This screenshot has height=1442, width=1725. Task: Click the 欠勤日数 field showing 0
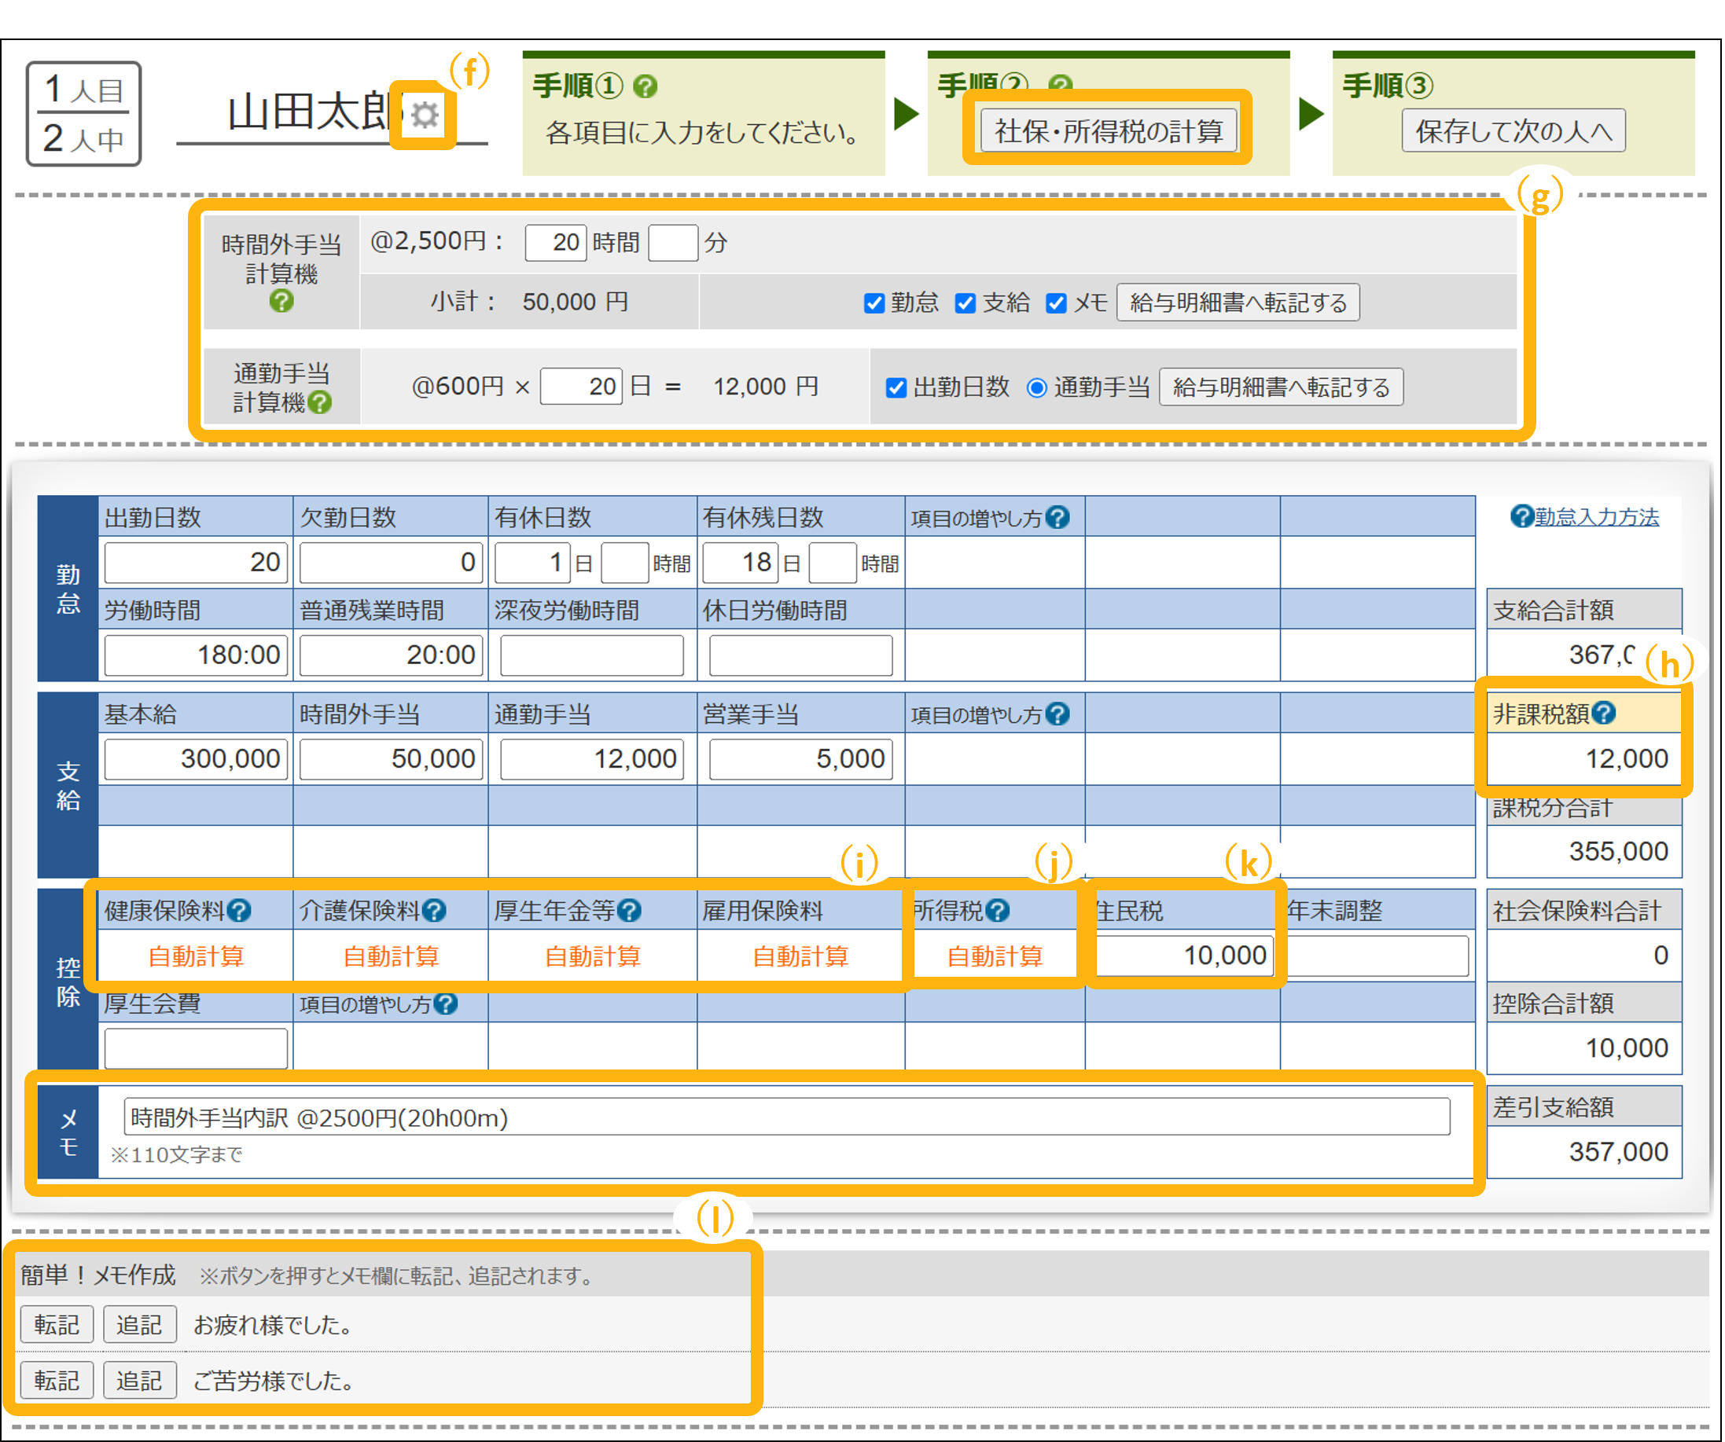(390, 562)
